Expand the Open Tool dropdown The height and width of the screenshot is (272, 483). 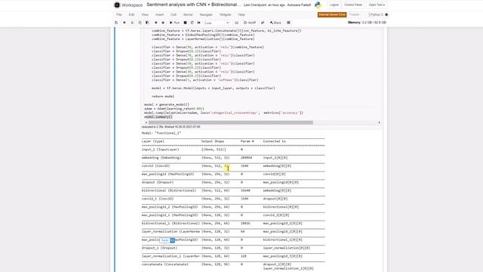[x=377, y=5]
